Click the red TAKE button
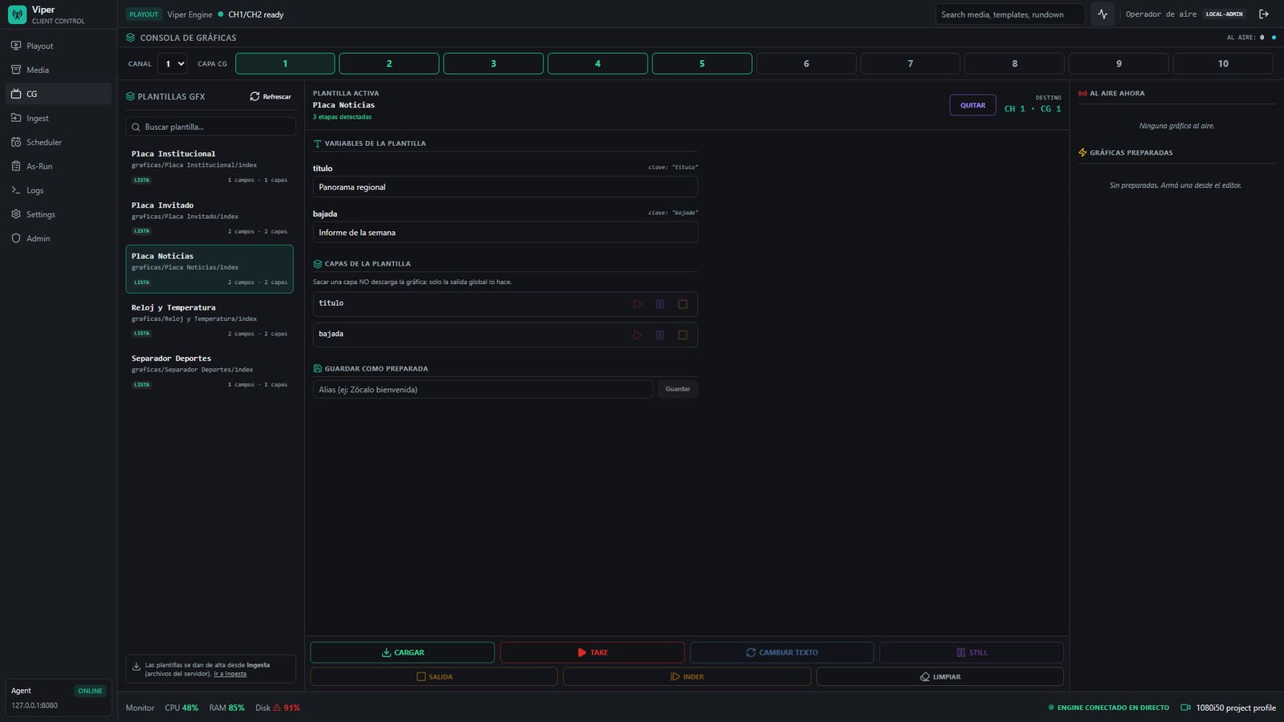Image resolution: width=1284 pixels, height=722 pixels. [592, 652]
